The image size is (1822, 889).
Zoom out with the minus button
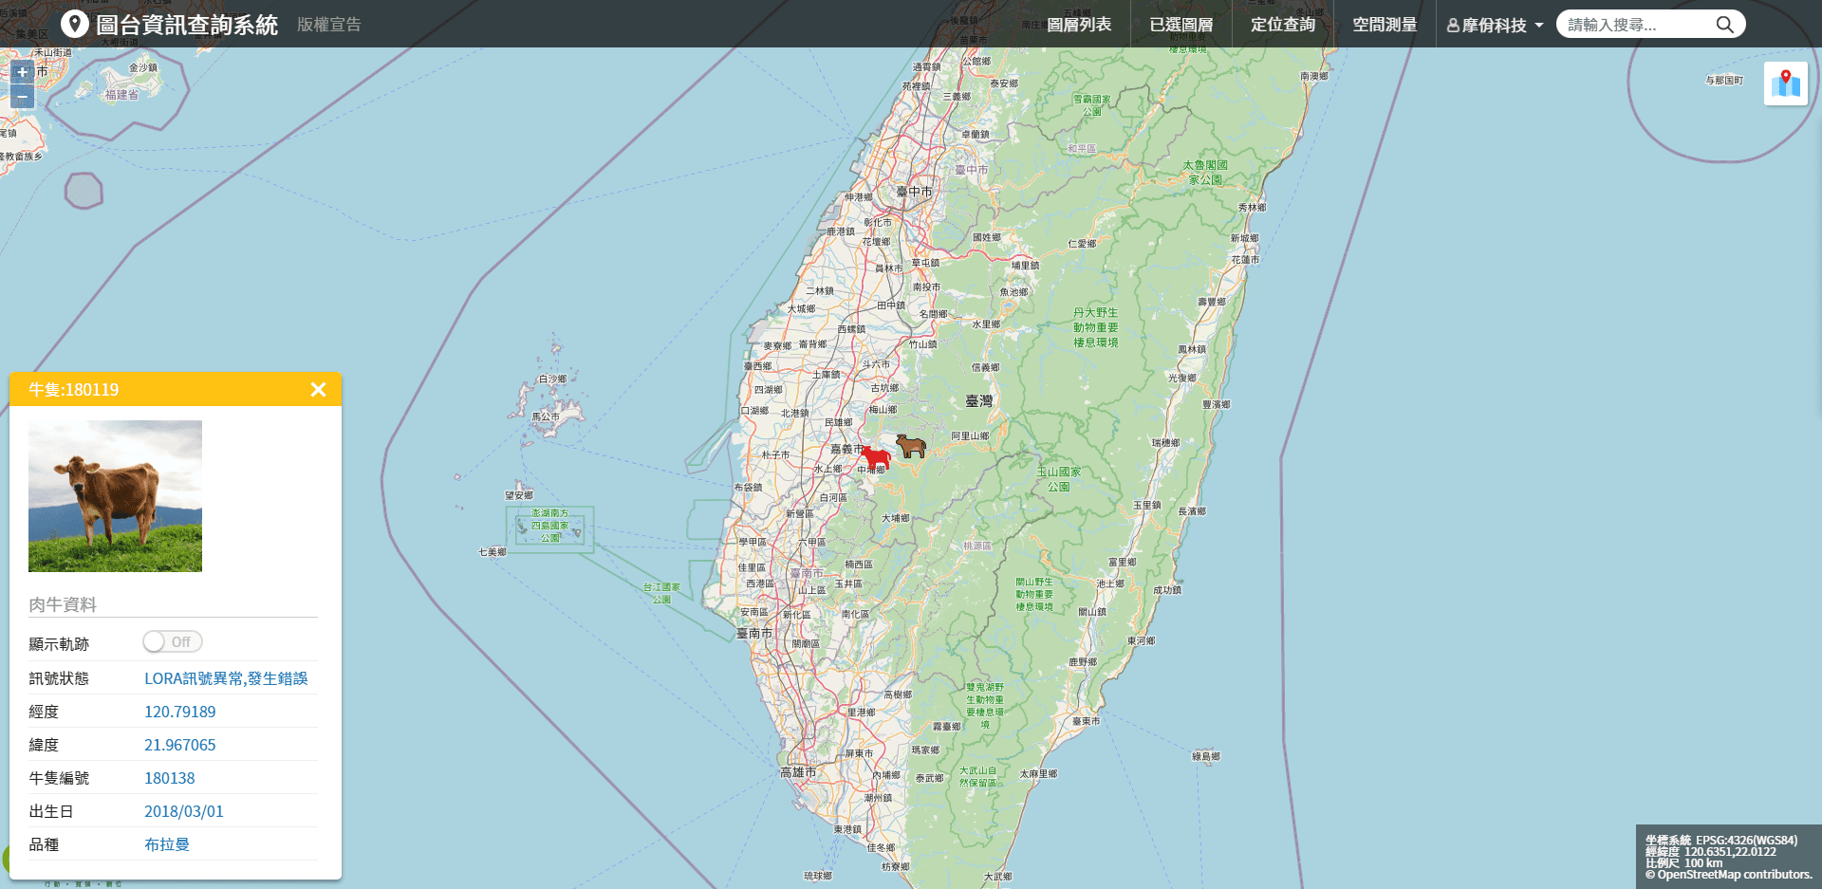coord(23,97)
